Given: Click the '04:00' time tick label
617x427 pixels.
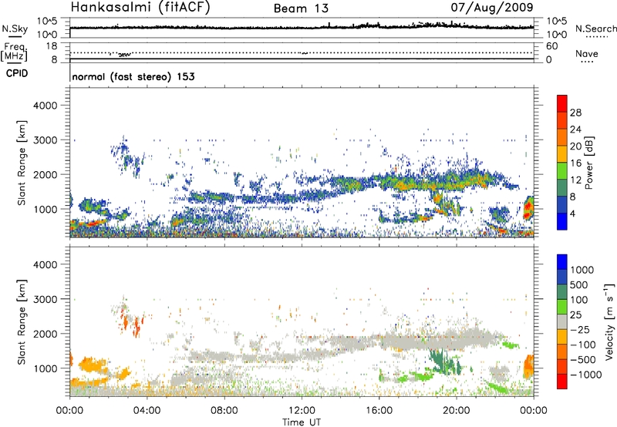Looking at the screenshot, I should (x=147, y=410).
